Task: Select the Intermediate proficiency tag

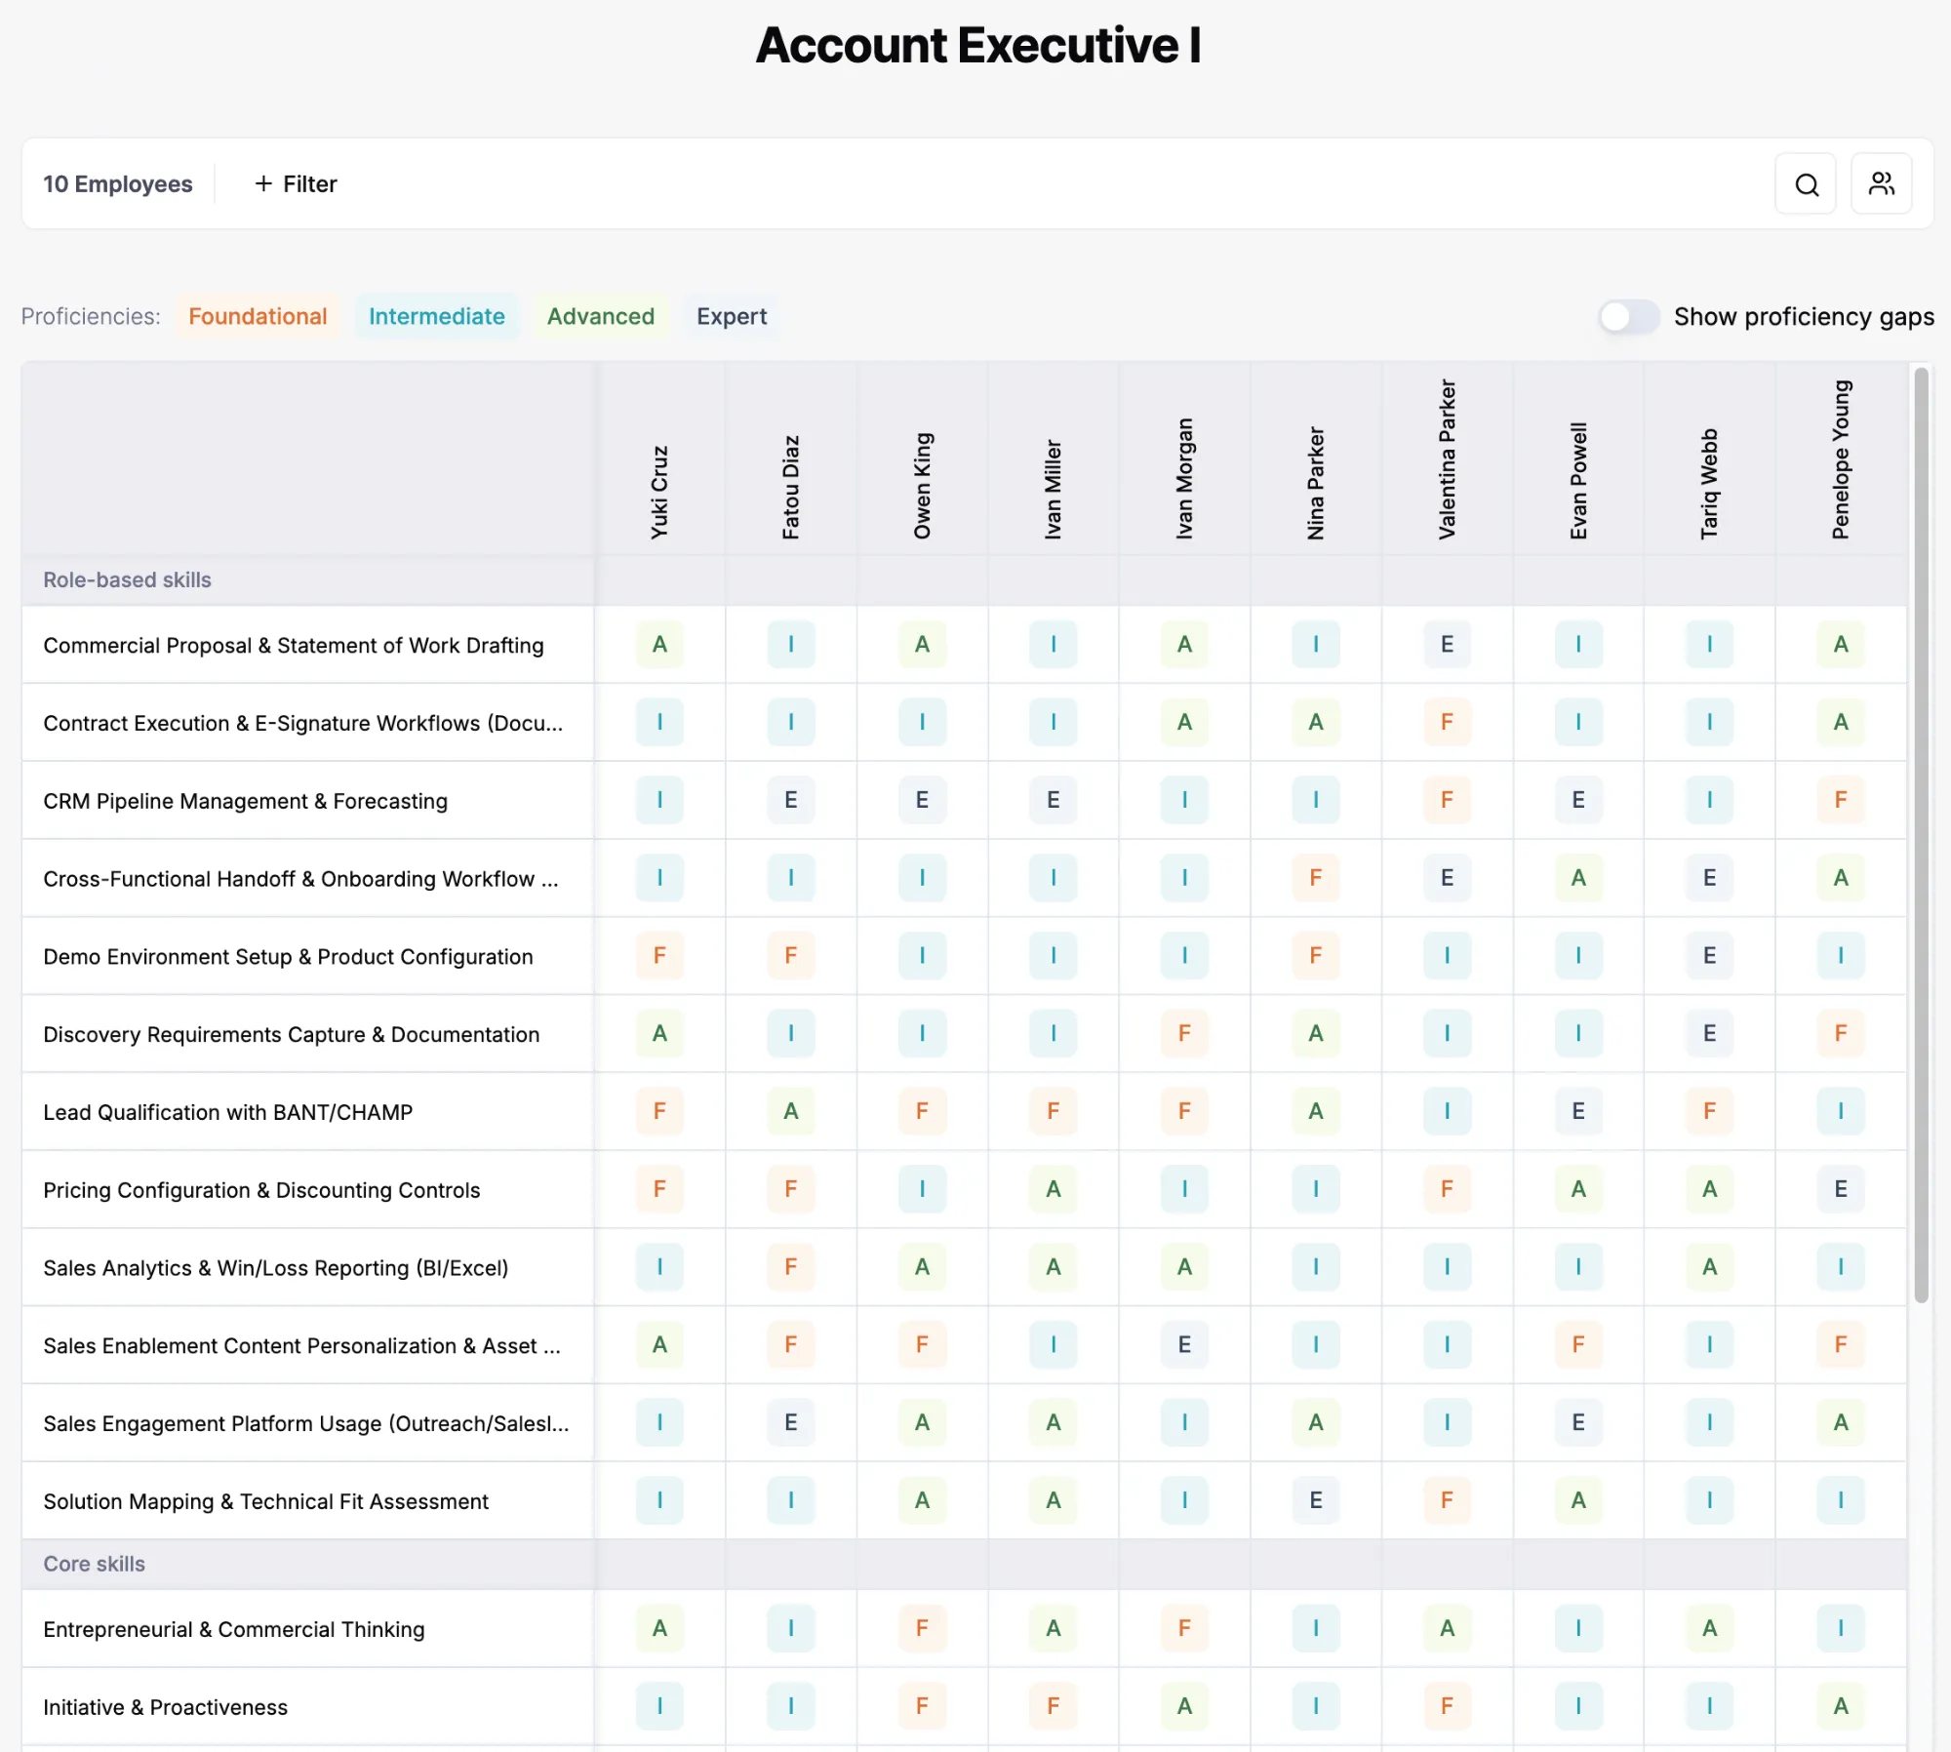Action: [x=436, y=317]
